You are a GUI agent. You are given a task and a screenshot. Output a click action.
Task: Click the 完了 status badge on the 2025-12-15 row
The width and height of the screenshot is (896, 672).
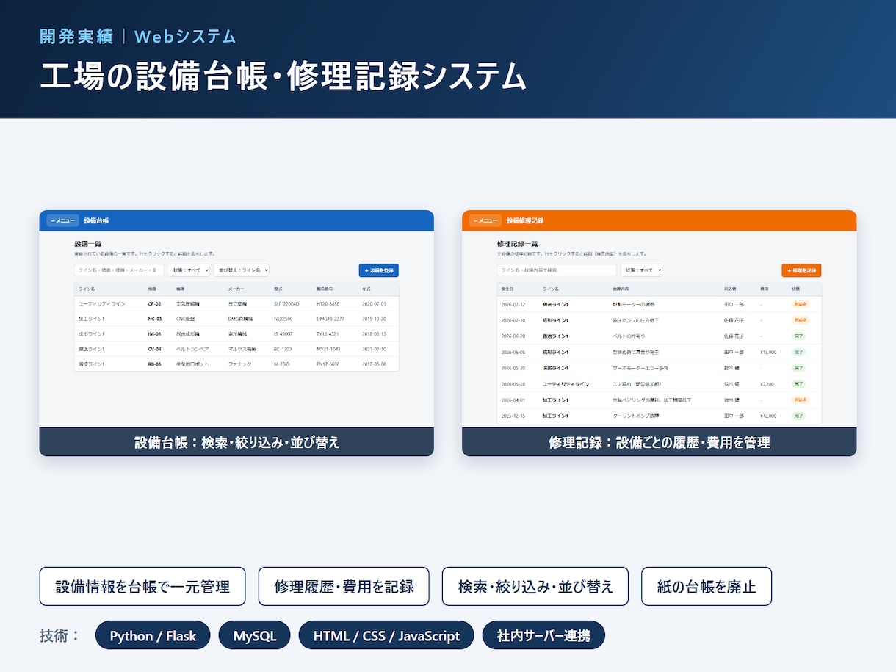[x=798, y=416]
